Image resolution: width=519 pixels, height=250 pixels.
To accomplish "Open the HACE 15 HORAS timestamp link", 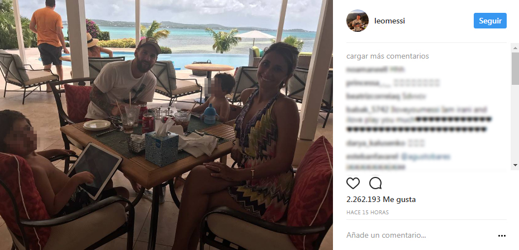I will [368, 212].
